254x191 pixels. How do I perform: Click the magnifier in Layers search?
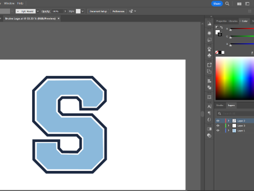click(x=219, y=113)
